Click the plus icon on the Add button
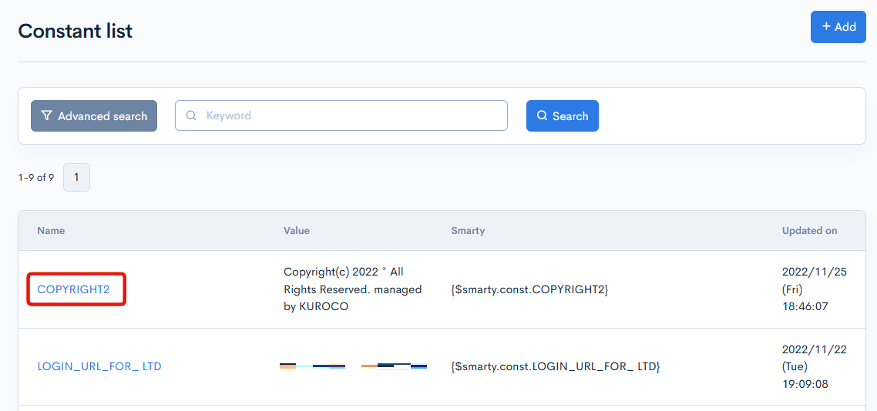The width and height of the screenshot is (877, 411). (x=826, y=27)
